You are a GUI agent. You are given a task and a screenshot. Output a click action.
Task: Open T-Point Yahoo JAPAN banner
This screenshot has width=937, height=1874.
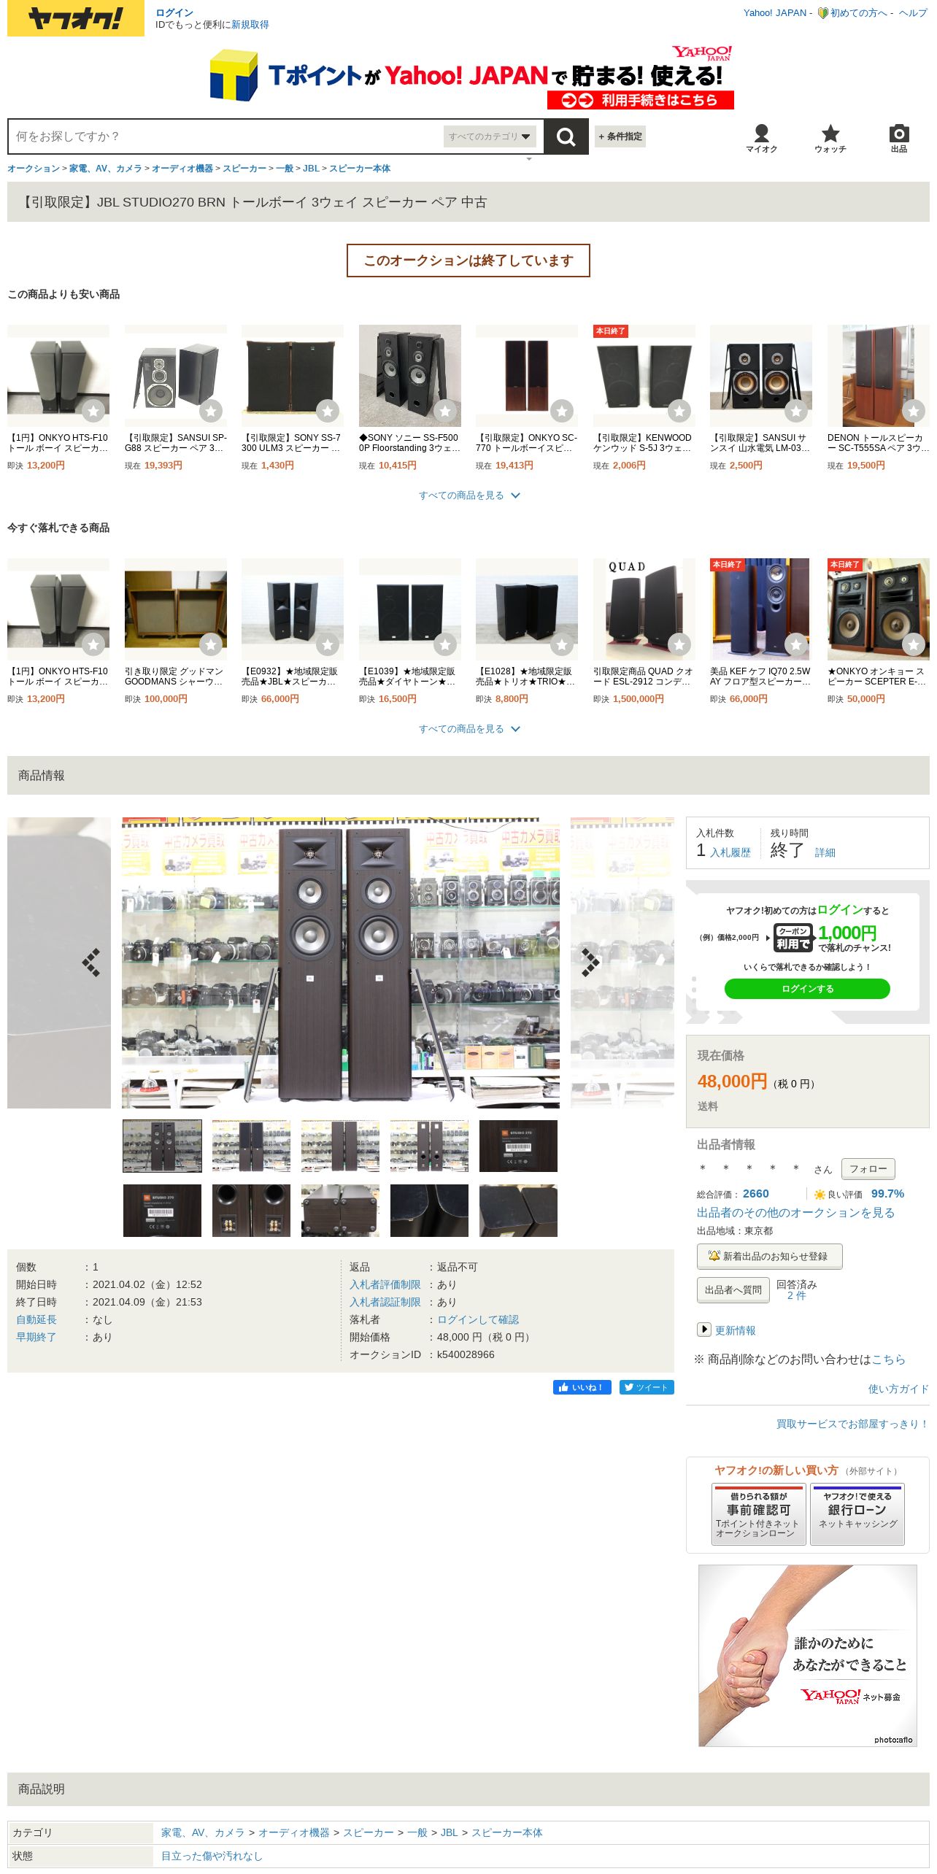click(x=471, y=77)
